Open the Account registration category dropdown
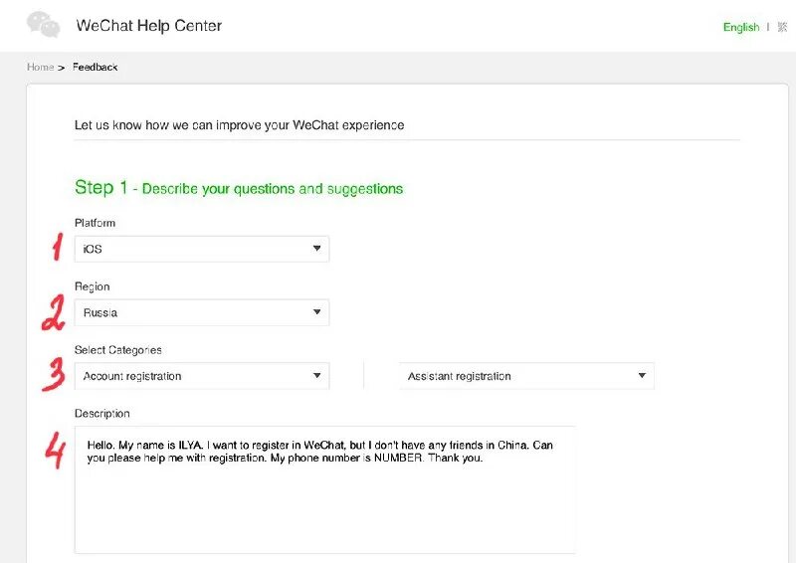796x563 pixels. (x=202, y=376)
